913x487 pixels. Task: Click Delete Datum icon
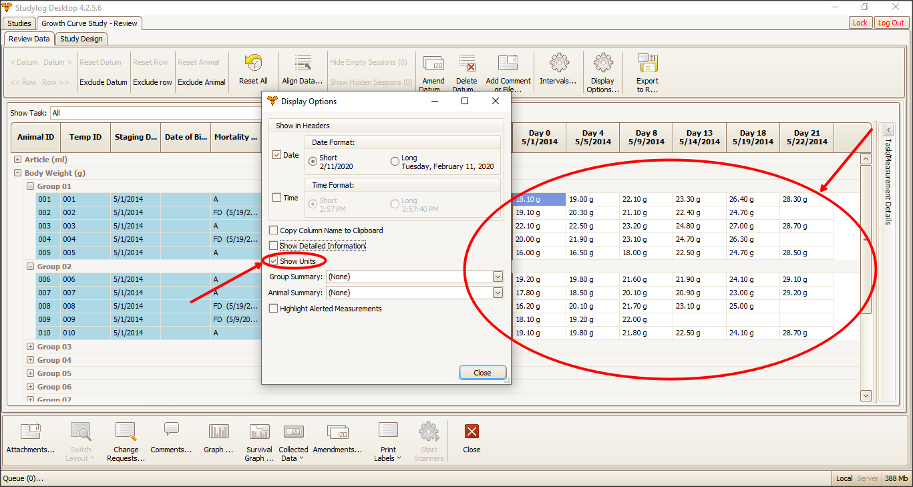tap(467, 63)
